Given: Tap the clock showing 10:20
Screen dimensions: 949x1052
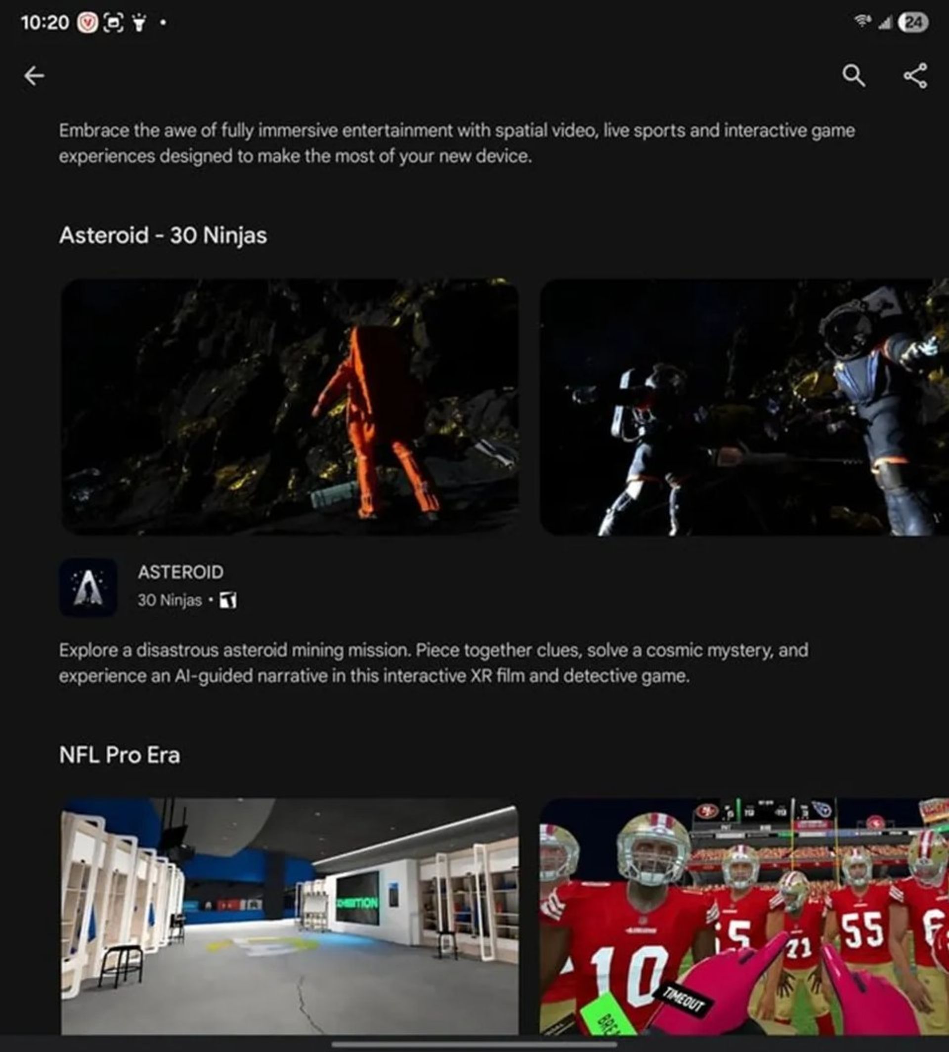Looking at the screenshot, I should pyautogui.click(x=45, y=22).
